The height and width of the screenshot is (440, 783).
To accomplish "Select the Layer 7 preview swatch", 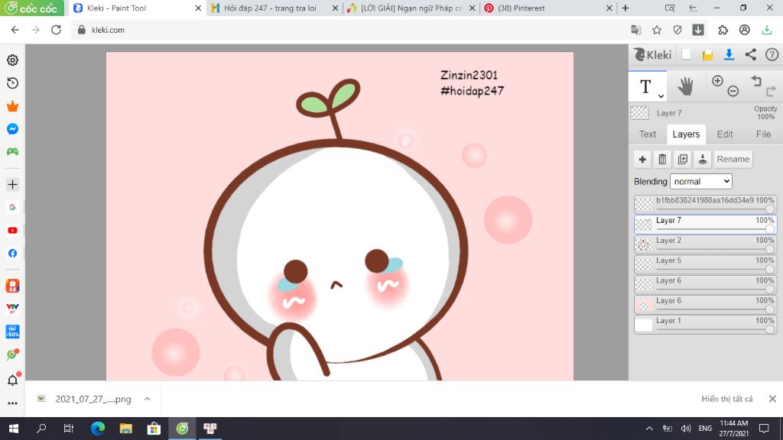I will (x=640, y=113).
